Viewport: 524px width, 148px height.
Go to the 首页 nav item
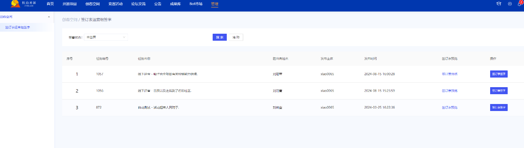pos(50,4)
